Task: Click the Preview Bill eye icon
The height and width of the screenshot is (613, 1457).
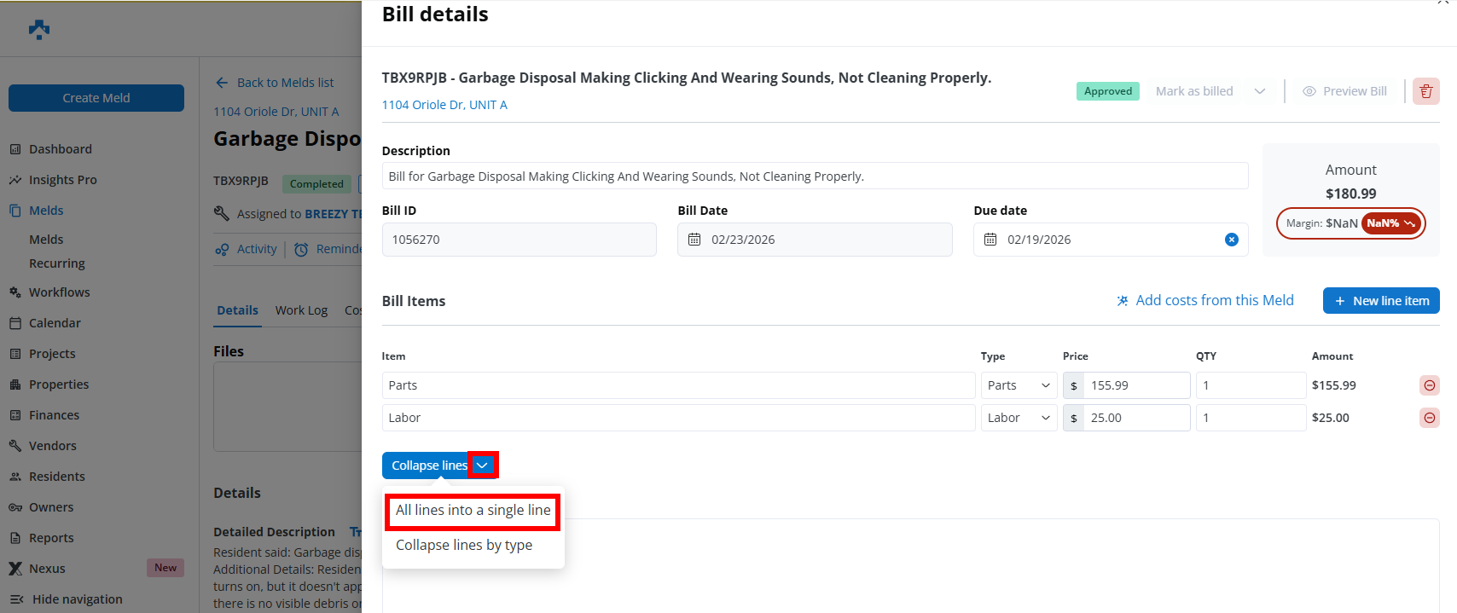Action: point(1309,91)
